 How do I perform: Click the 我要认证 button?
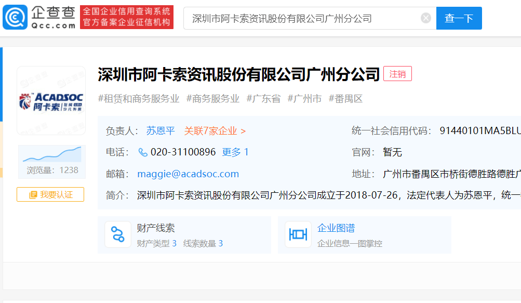click(x=50, y=194)
